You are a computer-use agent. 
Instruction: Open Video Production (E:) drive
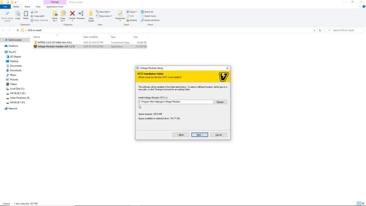click(19, 98)
